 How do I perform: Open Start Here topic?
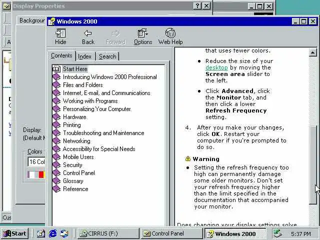(75, 69)
